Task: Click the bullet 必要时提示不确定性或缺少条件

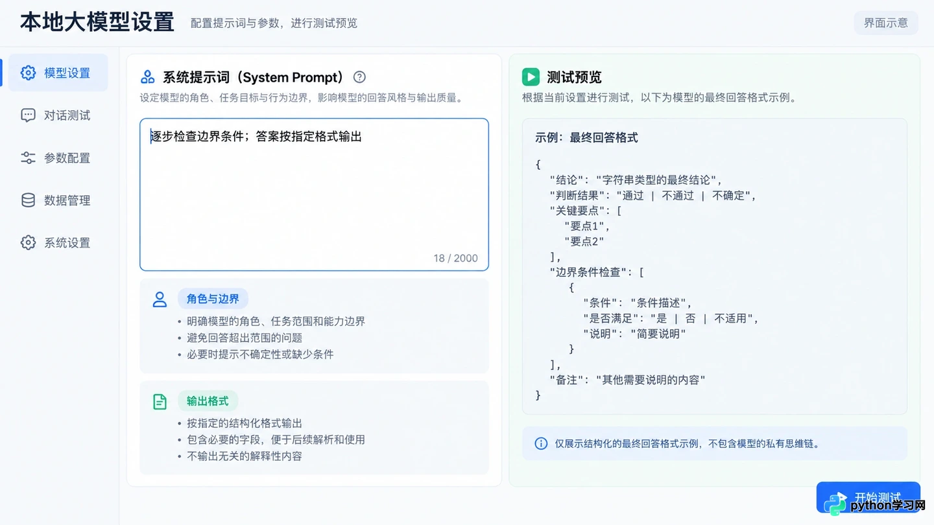Action: 260,354
